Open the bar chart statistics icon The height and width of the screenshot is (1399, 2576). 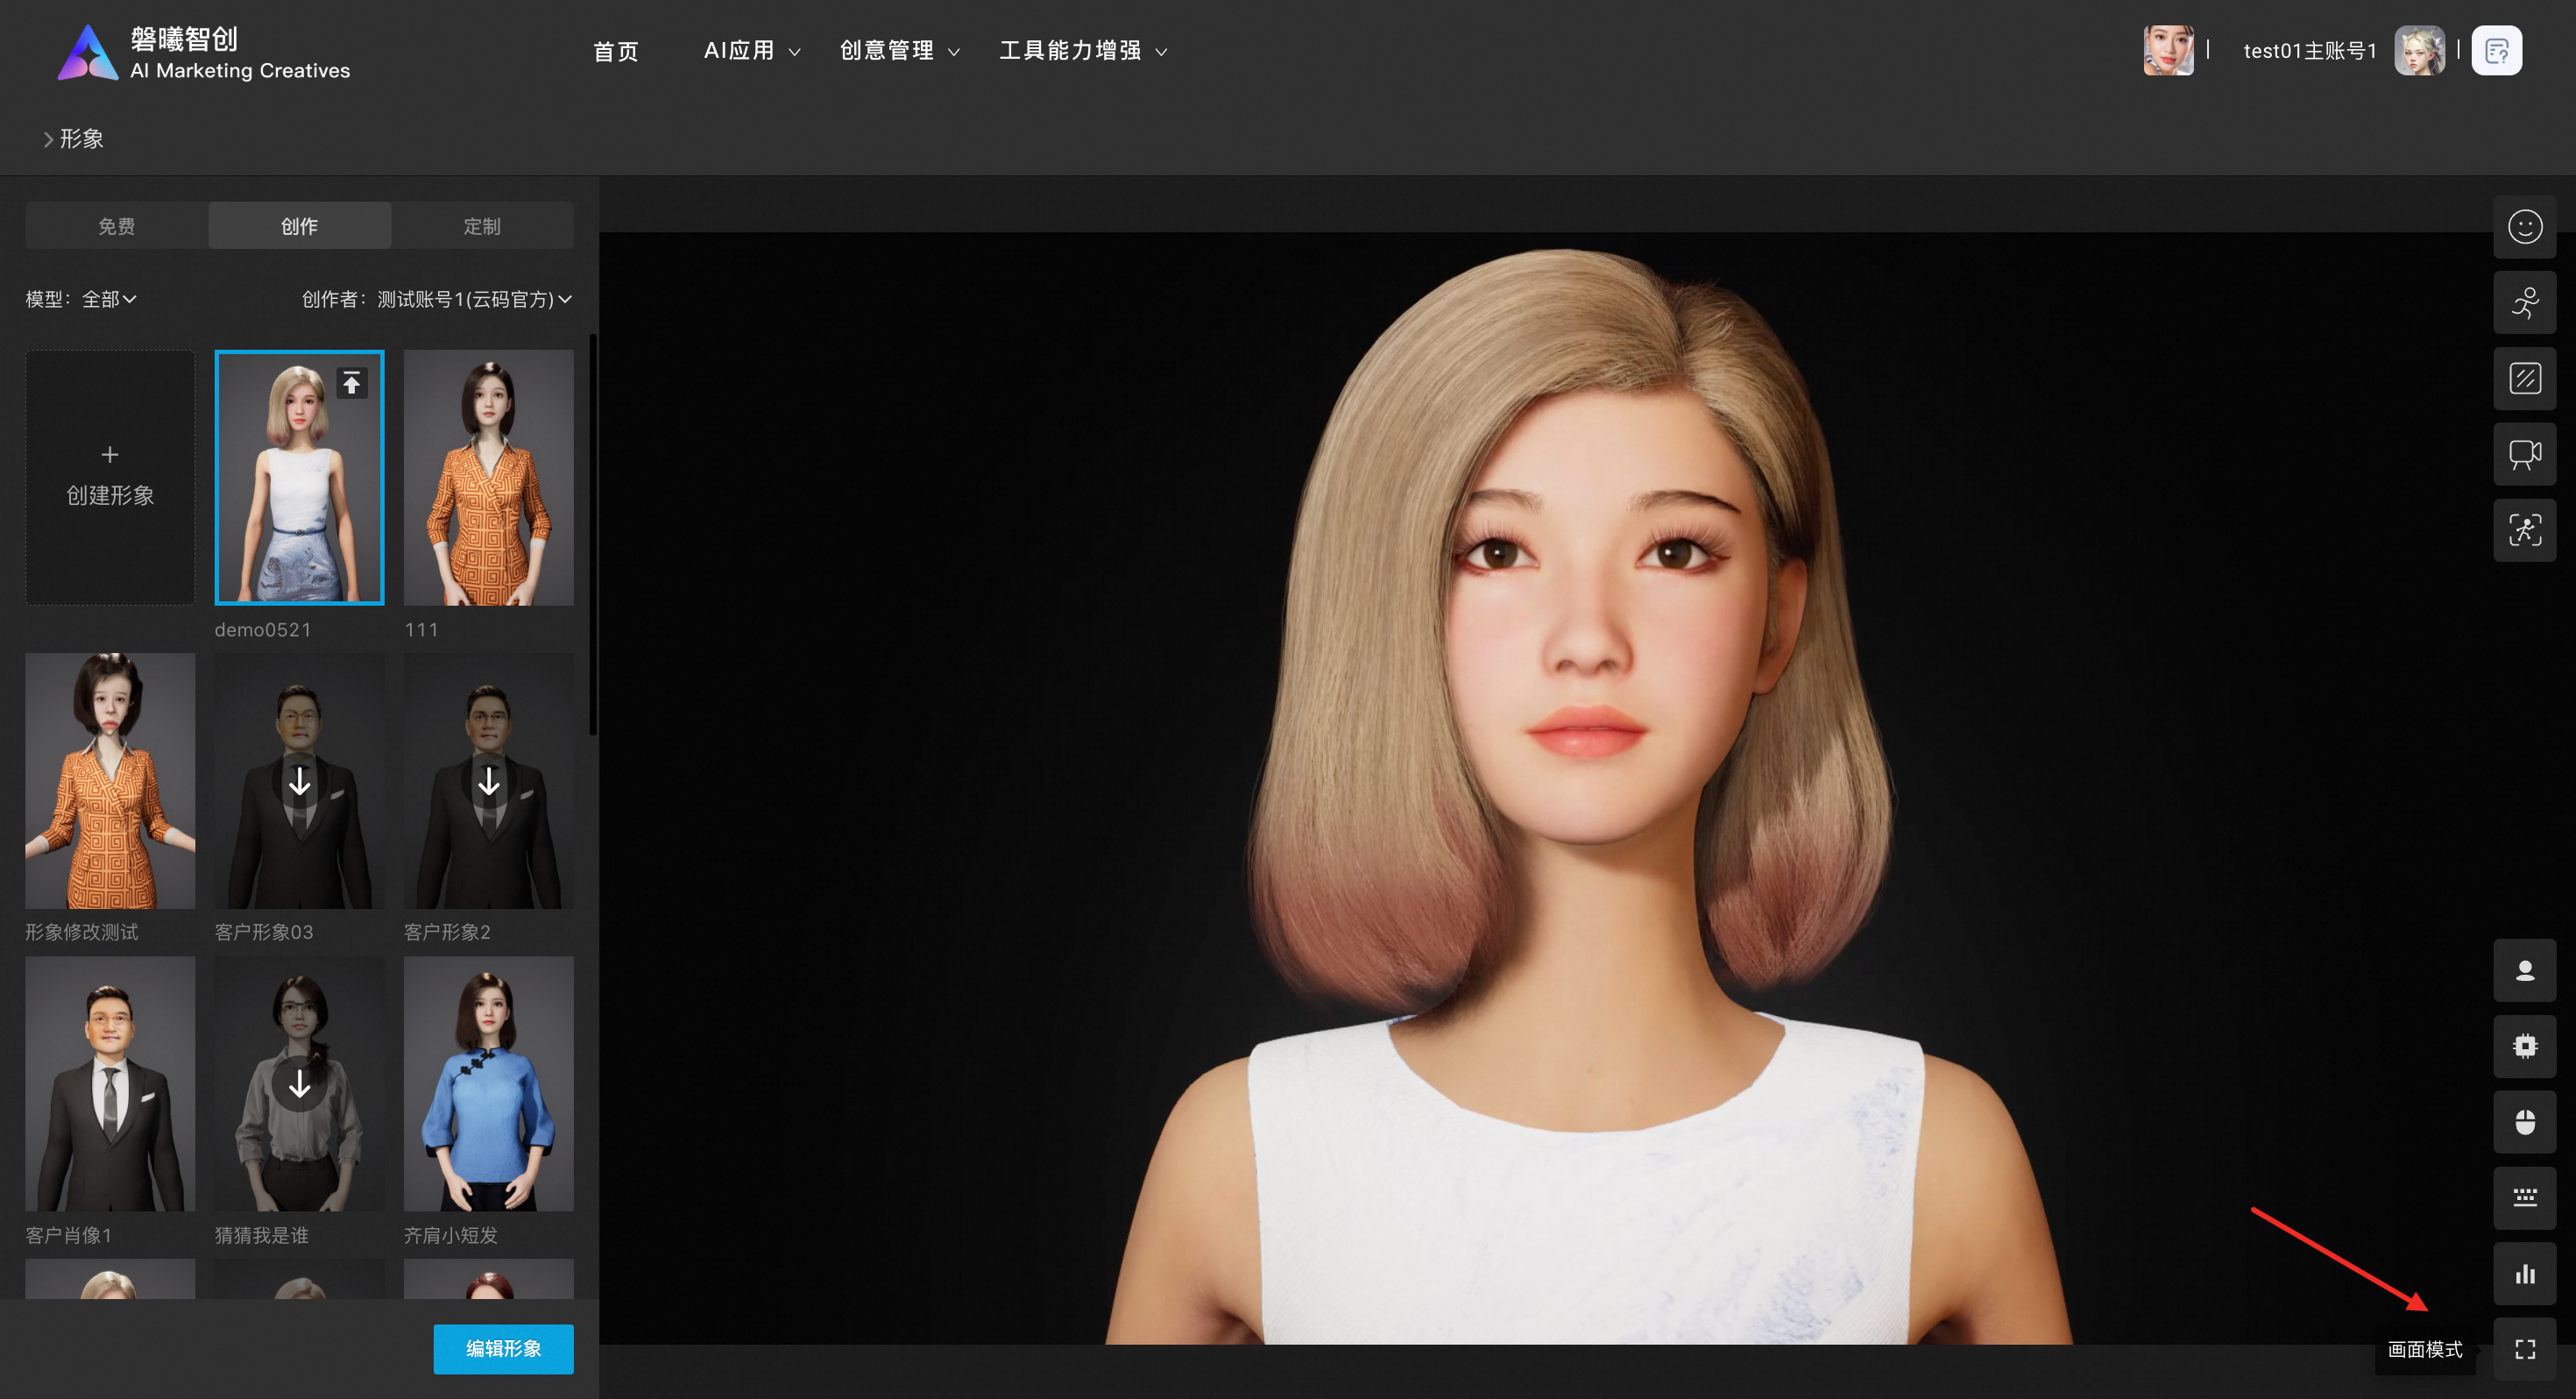coord(2524,1274)
